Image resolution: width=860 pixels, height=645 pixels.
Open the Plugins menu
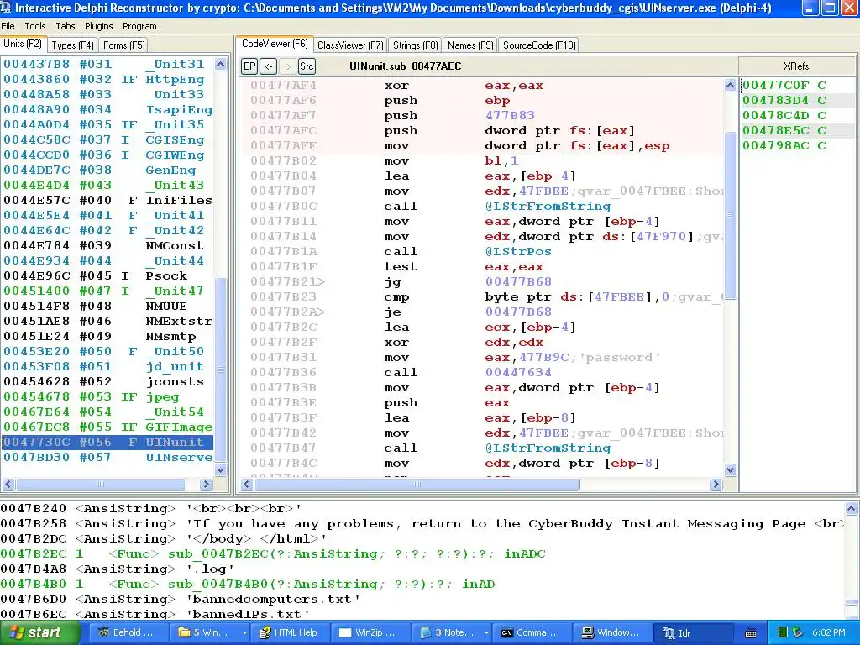[x=99, y=26]
